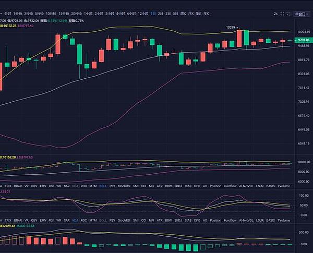The height and width of the screenshot is (253, 313).
Task: Switch to the 4小时 timeframe
Action: tap(121, 13)
